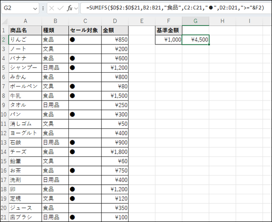The height and width of the screenshot is (222, 272).
Task: Click the ジュース cell
Action: coord(25,208)
